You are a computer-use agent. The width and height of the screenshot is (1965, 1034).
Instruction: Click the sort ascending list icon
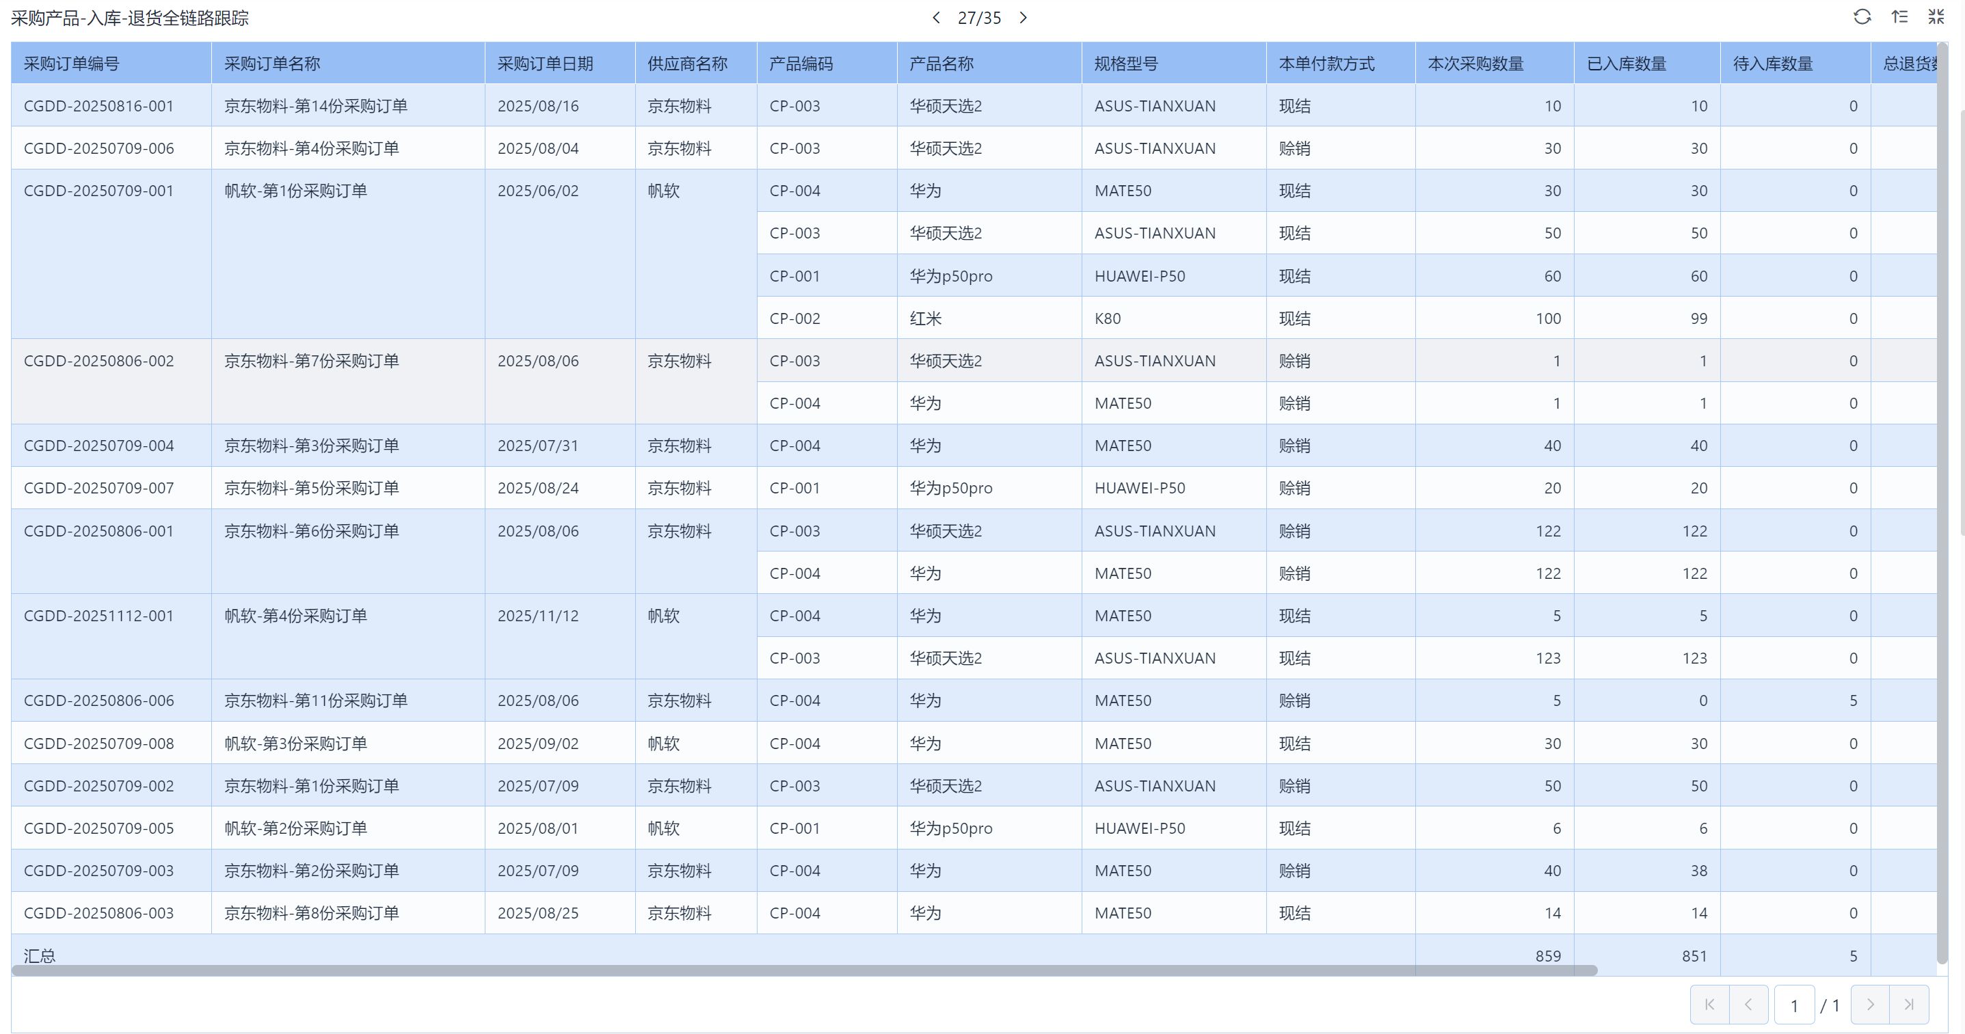(1899, 17)
